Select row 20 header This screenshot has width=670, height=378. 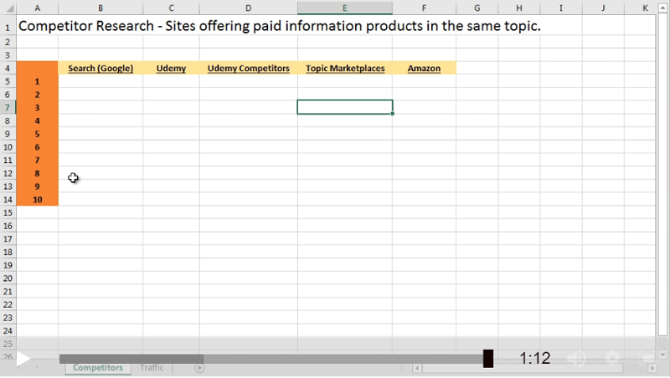tap(8, 278)
